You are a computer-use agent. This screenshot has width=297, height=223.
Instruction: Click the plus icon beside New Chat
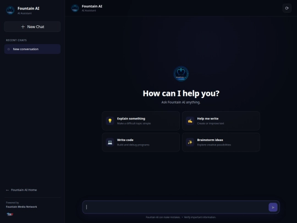pyautogui.click(x=23, y=27)
